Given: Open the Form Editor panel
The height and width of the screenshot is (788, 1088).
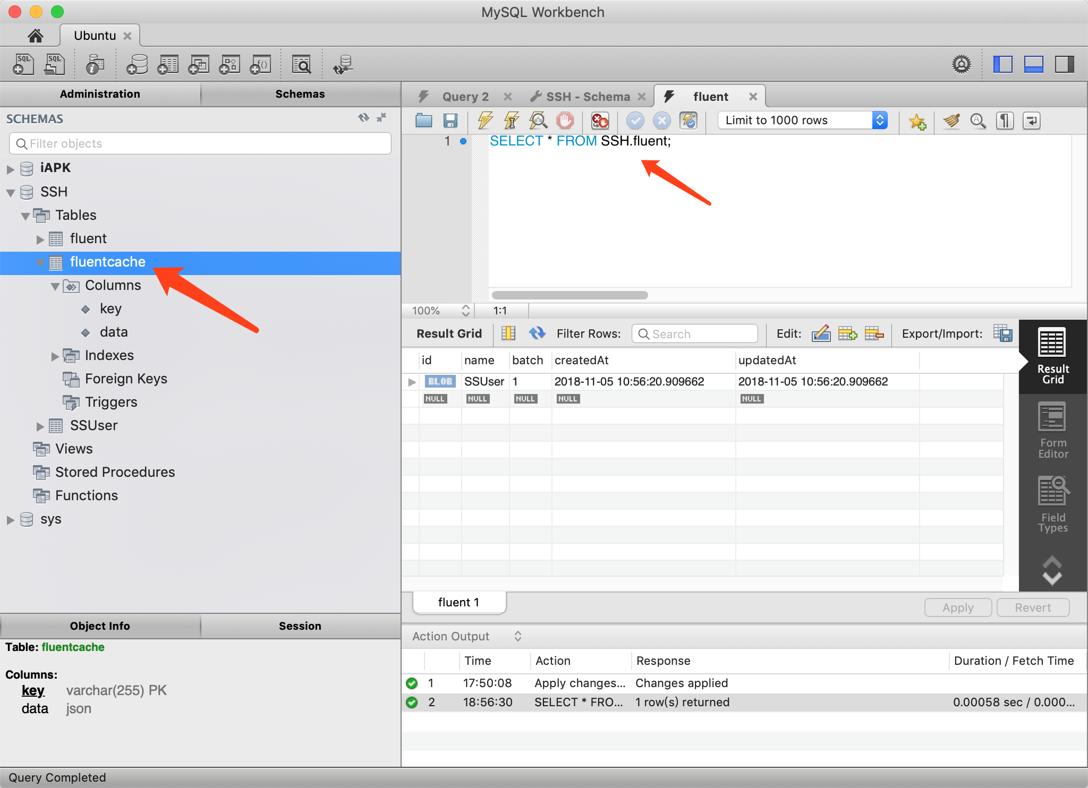Looking at the screenshot, I should (x=1052, y=430).
